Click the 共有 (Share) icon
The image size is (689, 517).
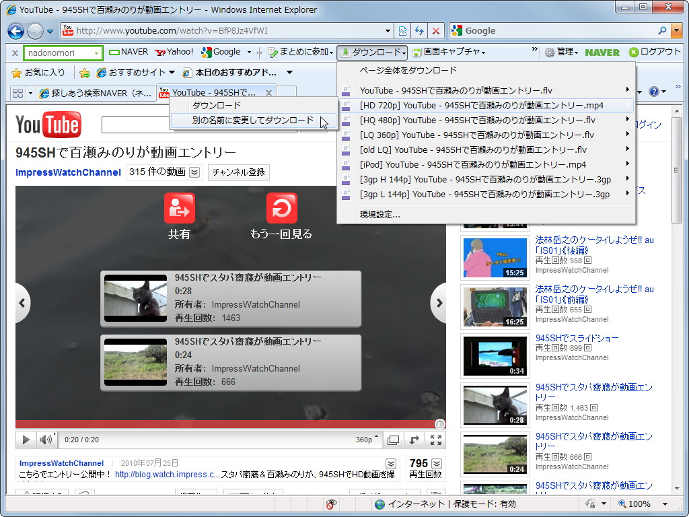pos(179,209)
